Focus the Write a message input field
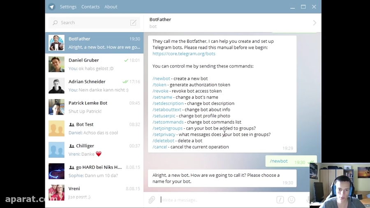Screen dimensions: 370x208 point(217,200)
